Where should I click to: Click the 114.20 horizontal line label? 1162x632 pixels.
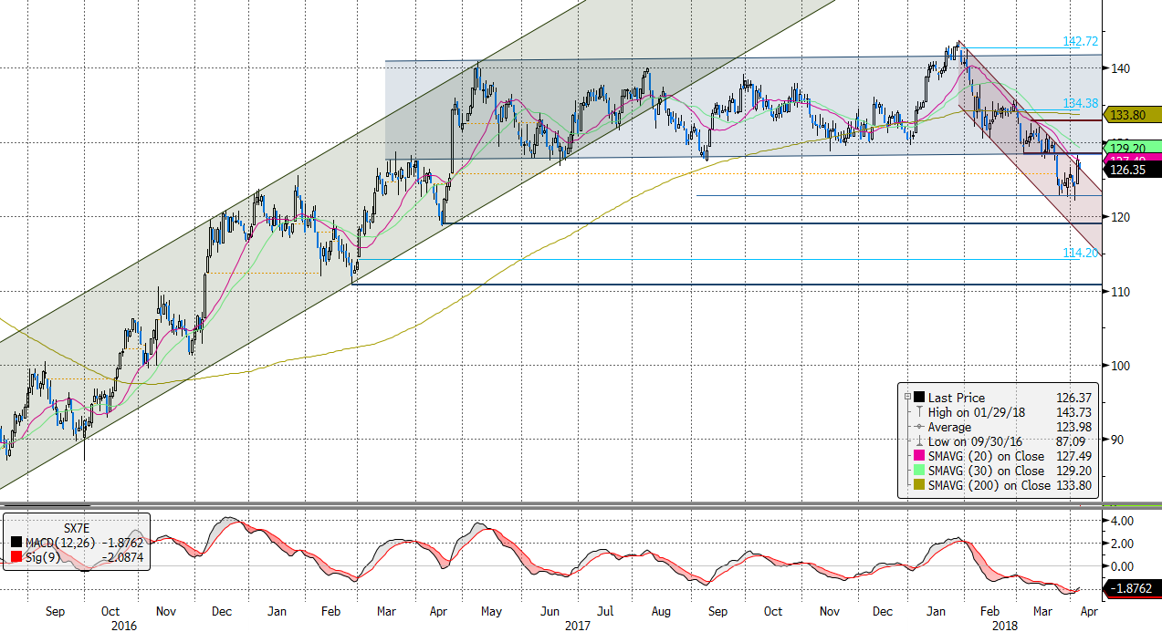pos(1081,253)
